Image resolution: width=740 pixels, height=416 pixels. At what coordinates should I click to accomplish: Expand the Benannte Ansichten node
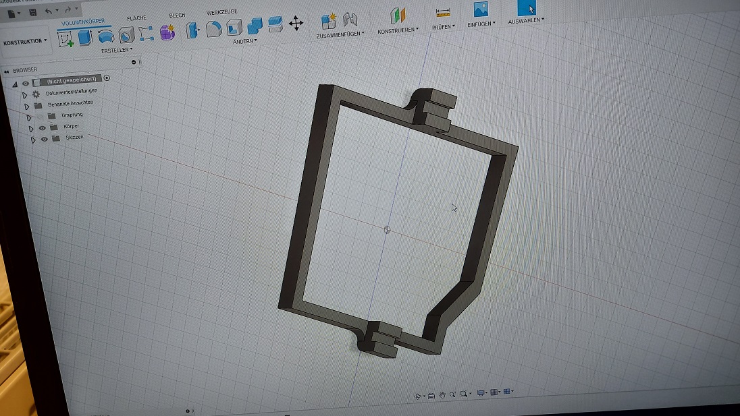point(26,107)
